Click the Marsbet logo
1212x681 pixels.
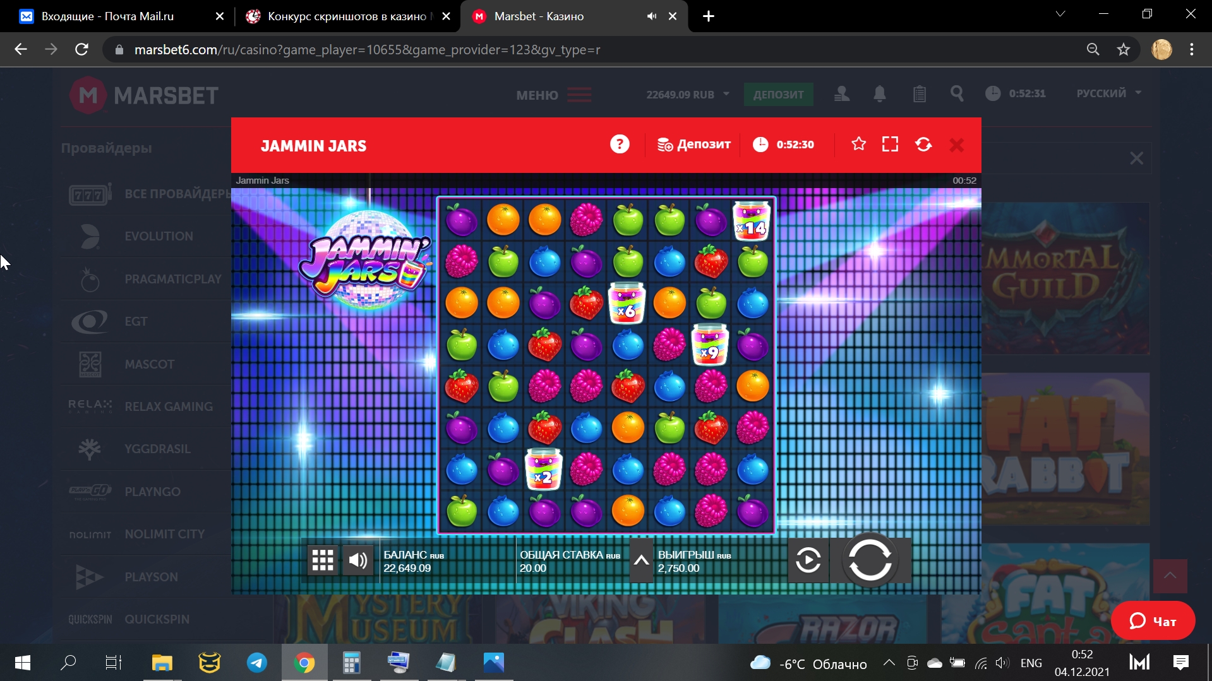coord(144,96)
